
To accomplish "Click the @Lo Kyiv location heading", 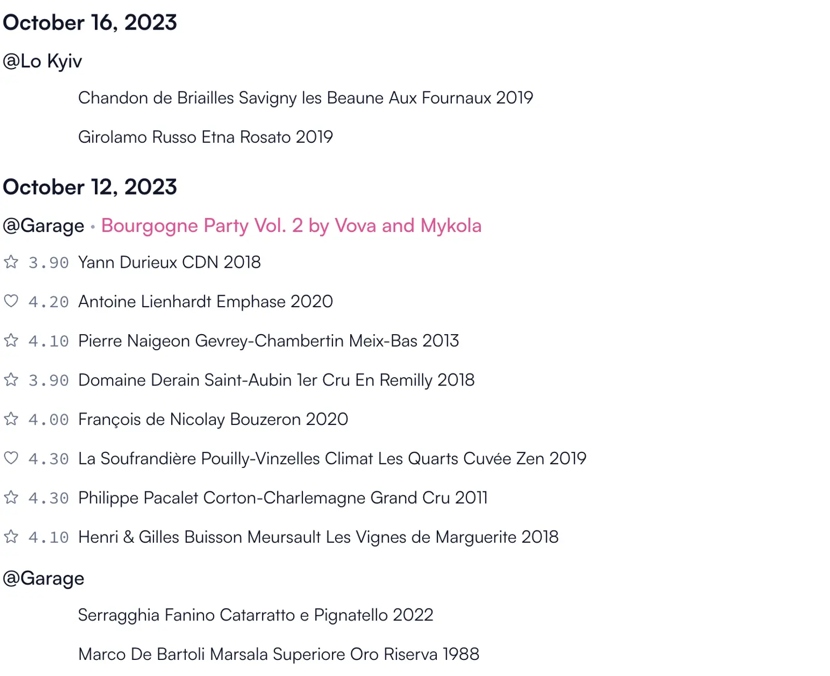I will click(43, 61).
